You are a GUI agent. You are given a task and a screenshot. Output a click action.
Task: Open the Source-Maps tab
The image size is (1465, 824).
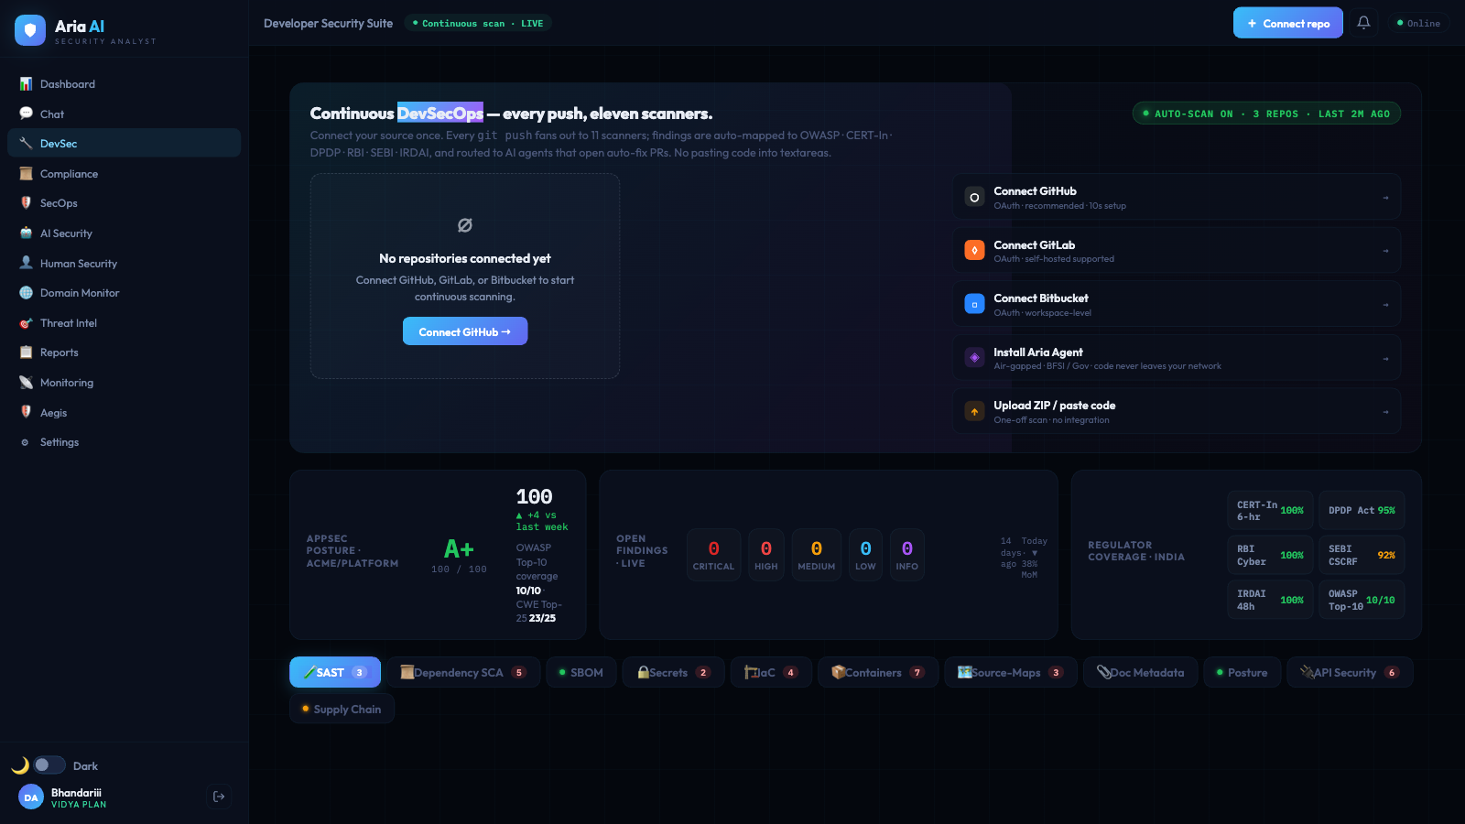[x=1011, y=672]
